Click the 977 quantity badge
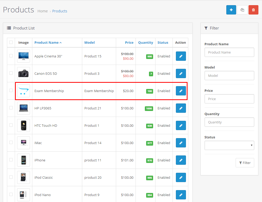 [x=149, y=143]
